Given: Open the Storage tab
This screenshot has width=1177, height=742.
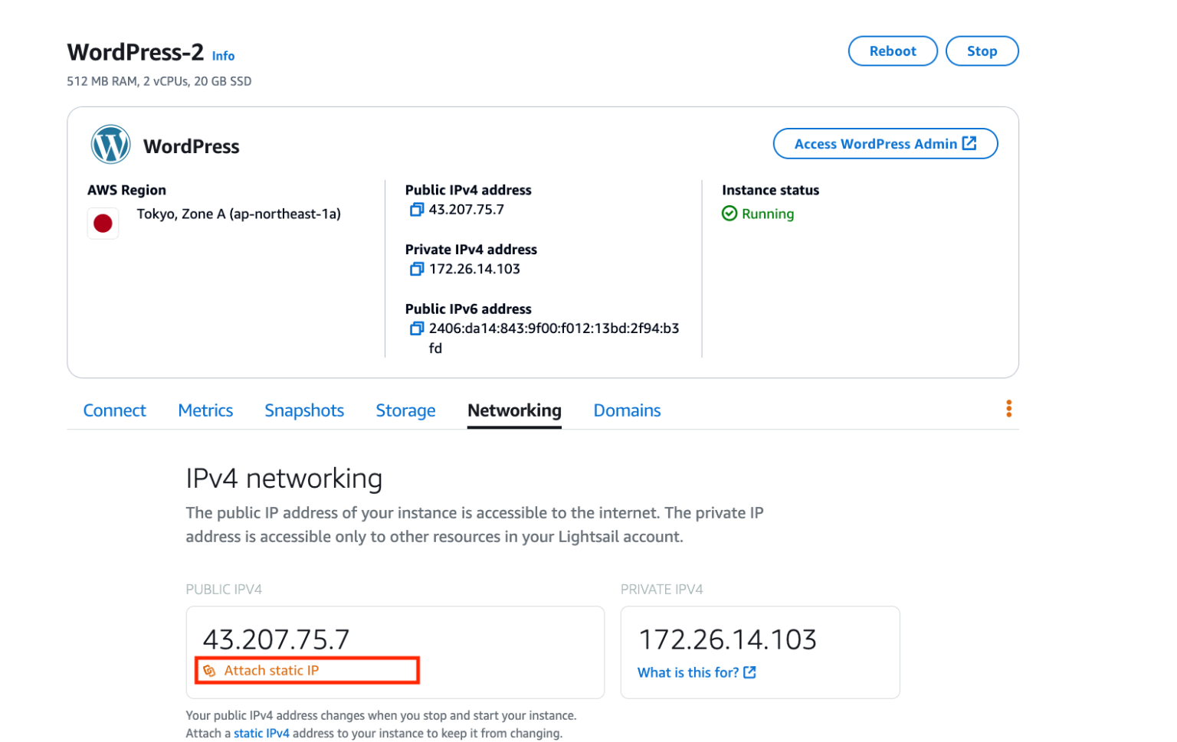Looking at the screenshot, I should (x=405, y=410).
